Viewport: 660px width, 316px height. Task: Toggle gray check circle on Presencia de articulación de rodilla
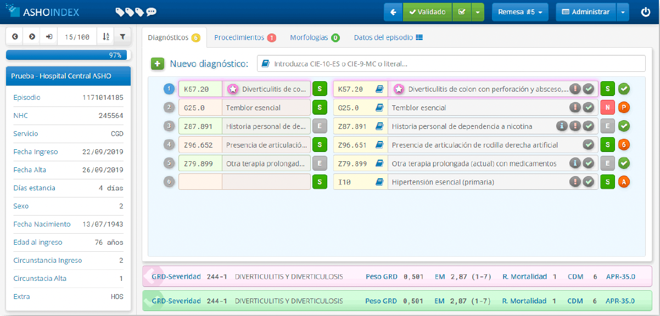[x=589, y=145]
